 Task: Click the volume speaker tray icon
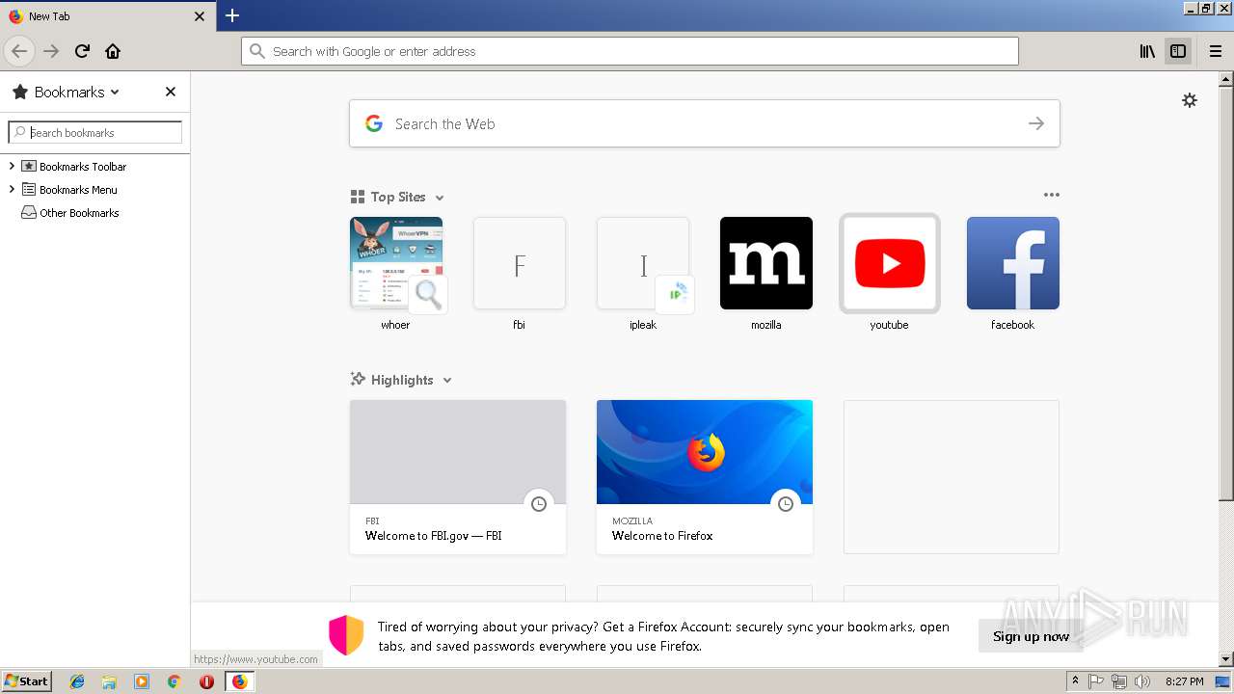point(1142,681)
